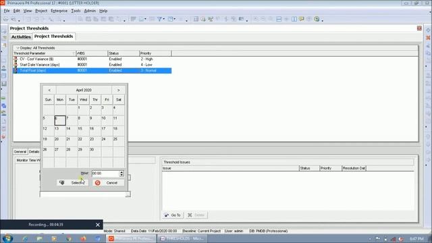Click the blue split-pane layout toolbar icon
432x243 pixels.
[279, 19]
